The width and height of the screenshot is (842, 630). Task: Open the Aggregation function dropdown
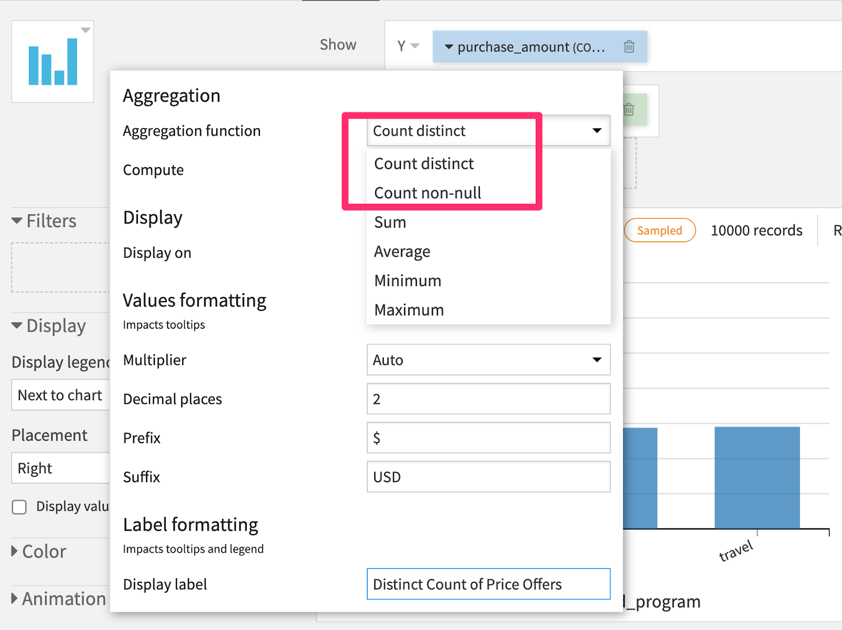(x=488, y=130)
